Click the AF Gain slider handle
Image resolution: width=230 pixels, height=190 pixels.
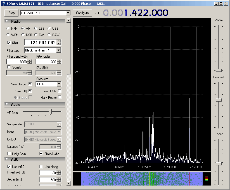point(50,112)
